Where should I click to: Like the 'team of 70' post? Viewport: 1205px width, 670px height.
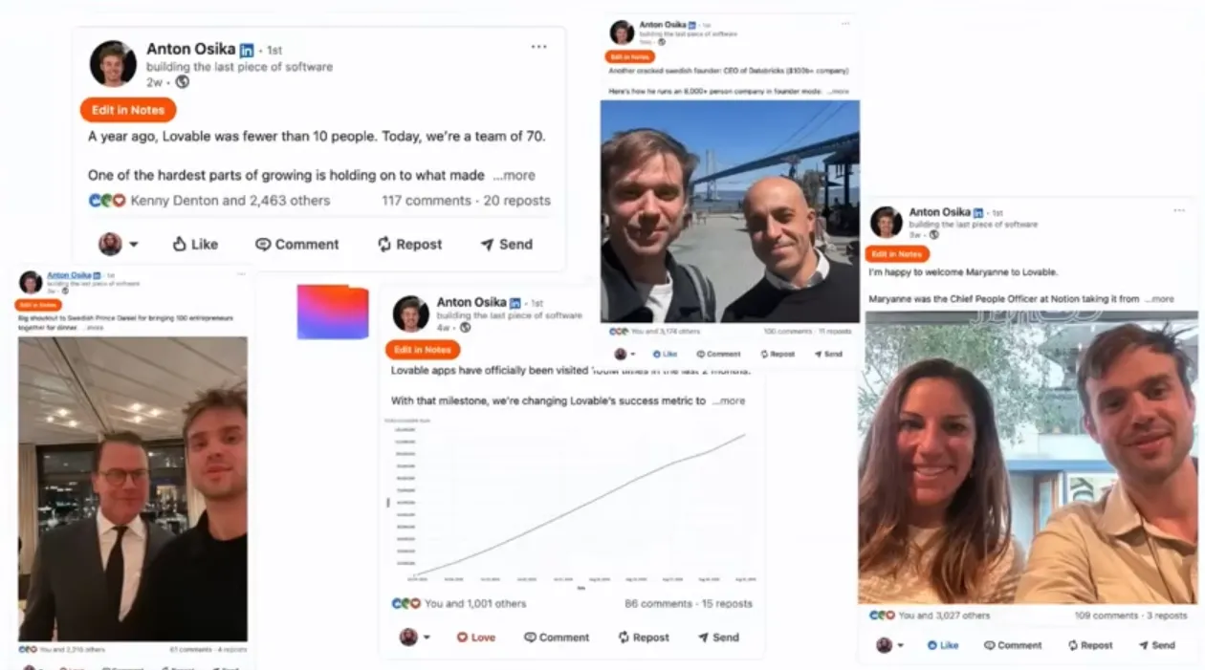click(x=195, y=245)
